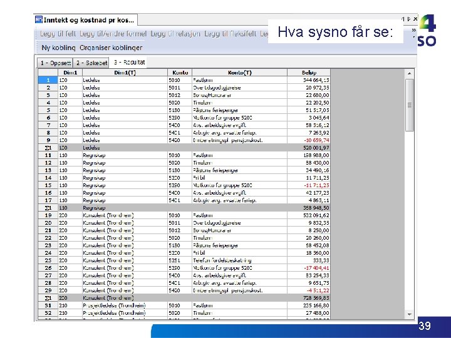Click the Dim1(T) column header
451x338 pixels.
(x=125, y=73)
